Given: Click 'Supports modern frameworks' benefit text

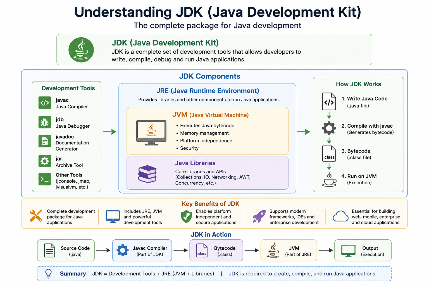Looking at the screenshot, I should [294, 217].
